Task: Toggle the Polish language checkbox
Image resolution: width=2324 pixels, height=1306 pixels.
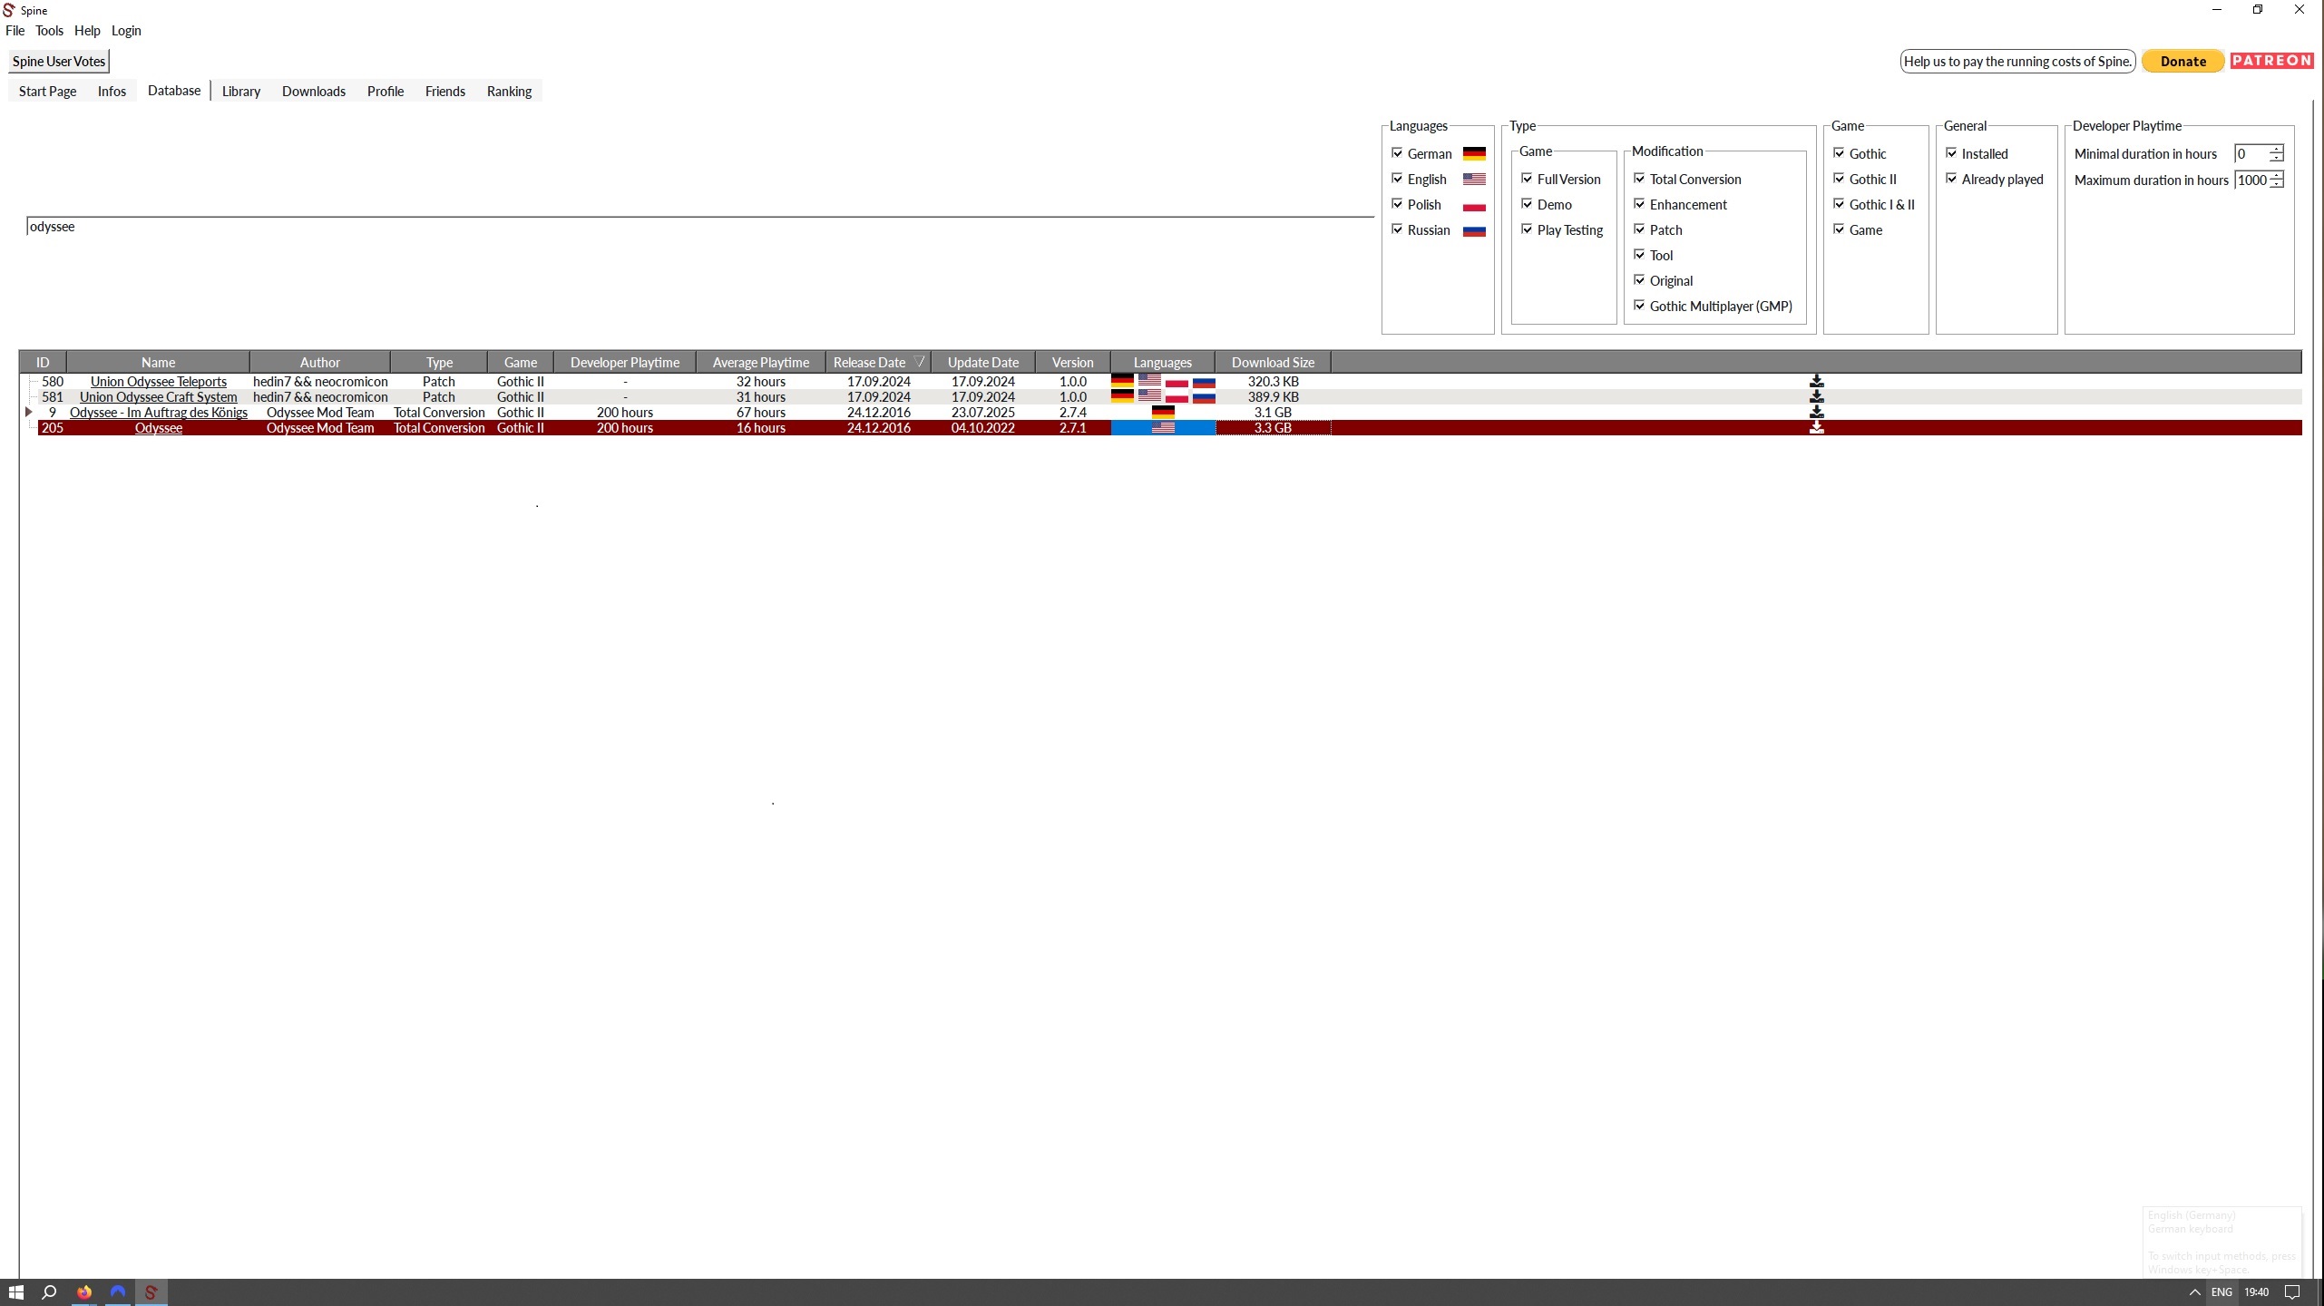Action: tap(1397, 204)
